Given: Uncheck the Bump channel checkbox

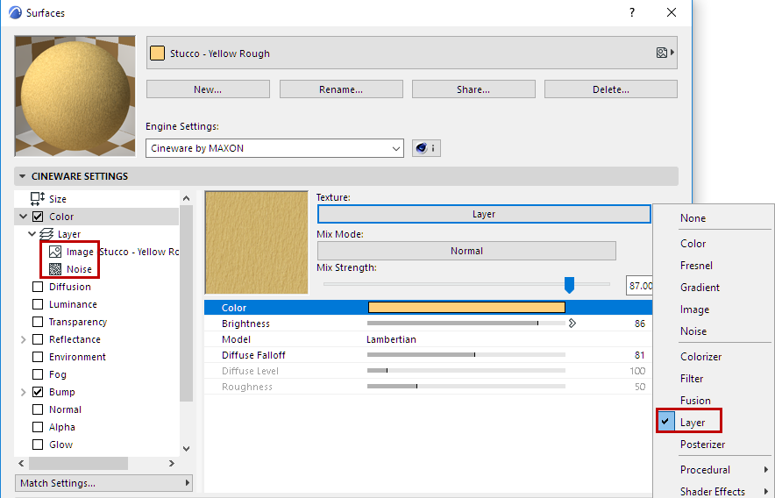Looking at the screenshot, I should point(38,392).
